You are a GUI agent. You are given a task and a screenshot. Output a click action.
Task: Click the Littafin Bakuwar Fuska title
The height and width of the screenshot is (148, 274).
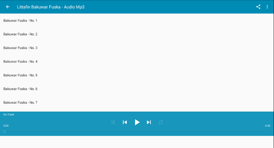tap(51, 7)
